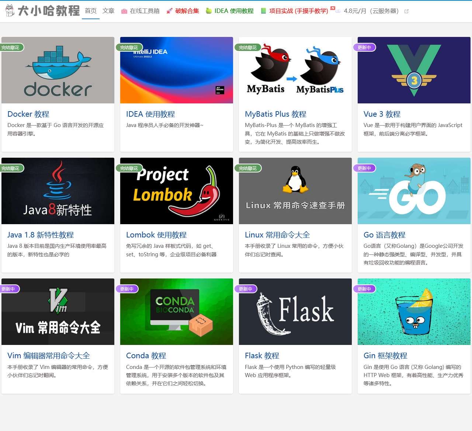
Task: Click the 更新中 badge on Gin card
Action: [364, 289]
